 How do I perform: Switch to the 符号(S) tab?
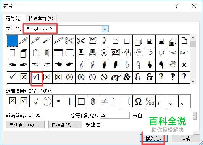coord(14,18)
